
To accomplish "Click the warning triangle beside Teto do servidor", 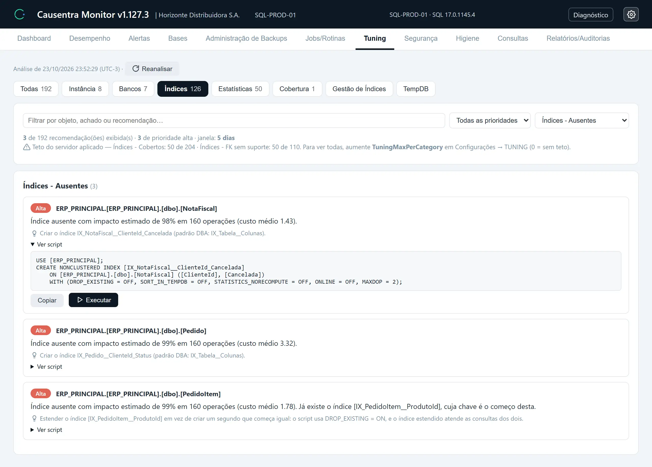I will click(26, 147).
